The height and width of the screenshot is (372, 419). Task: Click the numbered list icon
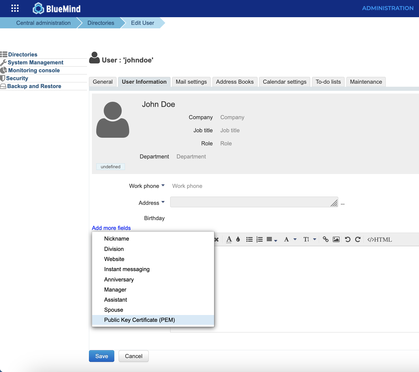(x=259, y=239)
